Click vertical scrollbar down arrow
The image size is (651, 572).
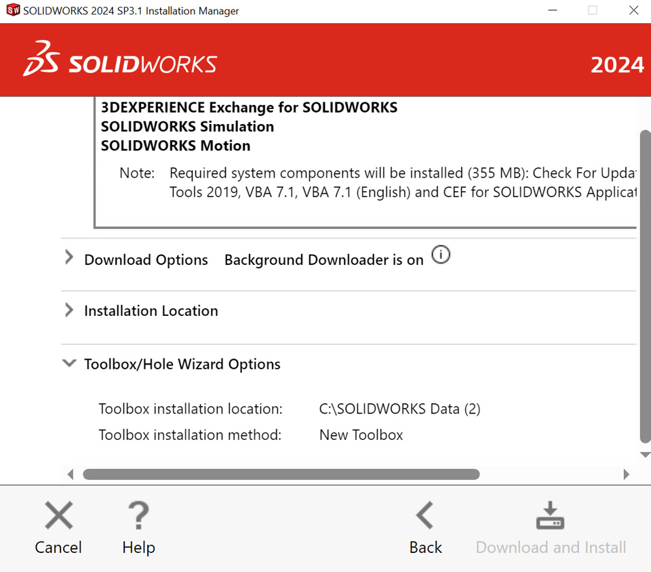coord(645,455)
